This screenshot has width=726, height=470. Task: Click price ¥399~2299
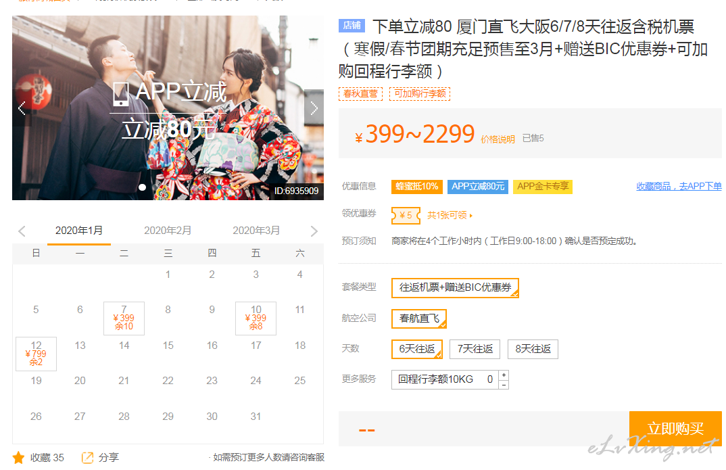(x=414, y=135)
